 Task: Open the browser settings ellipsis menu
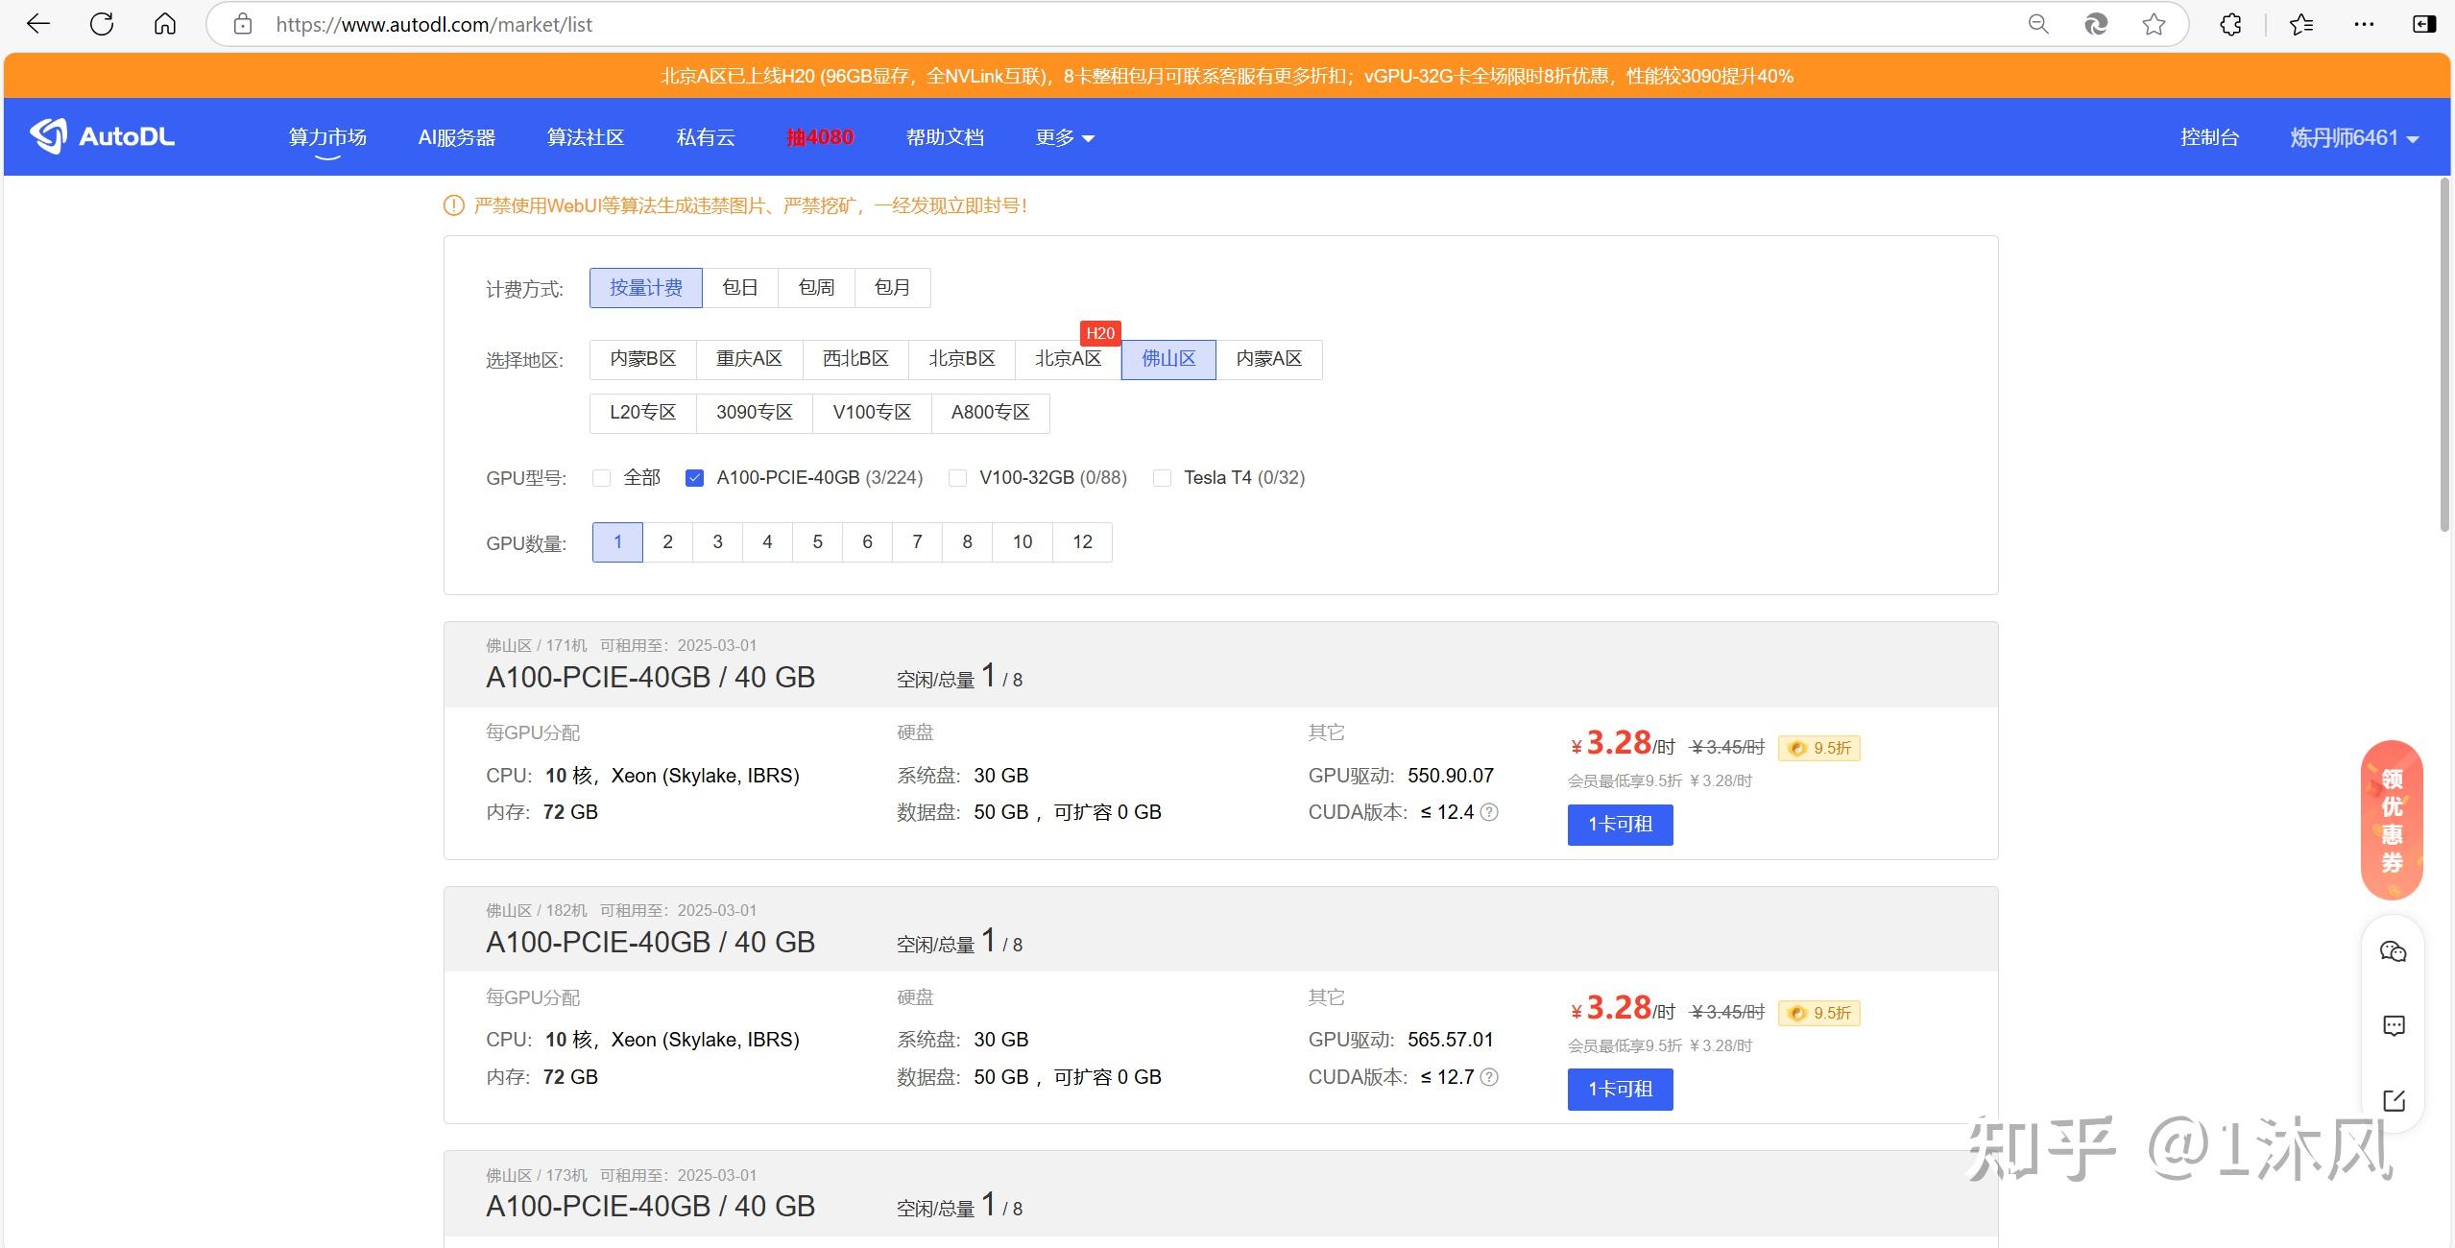[2363, 23]
